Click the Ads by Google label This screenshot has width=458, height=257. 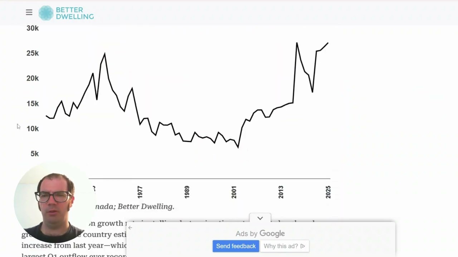pyautogui.click(x=260, y=233)
